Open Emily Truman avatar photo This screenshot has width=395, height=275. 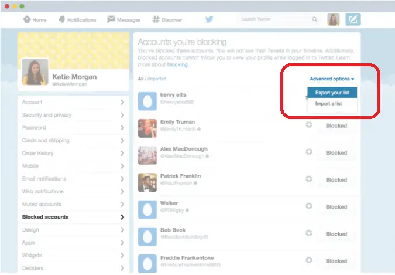tap(147, 128)
